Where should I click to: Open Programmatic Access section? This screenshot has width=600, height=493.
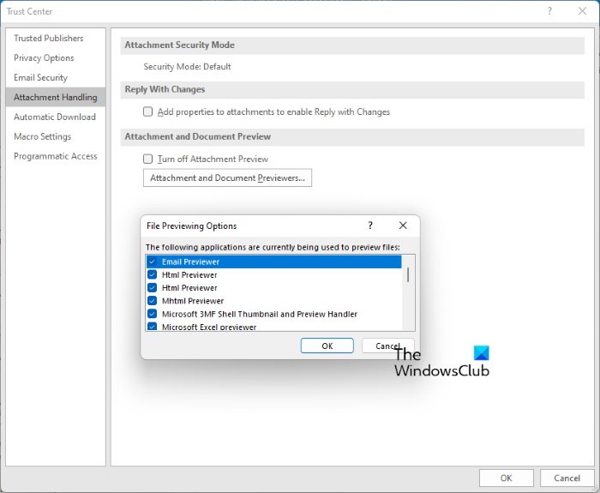[56, 156]
